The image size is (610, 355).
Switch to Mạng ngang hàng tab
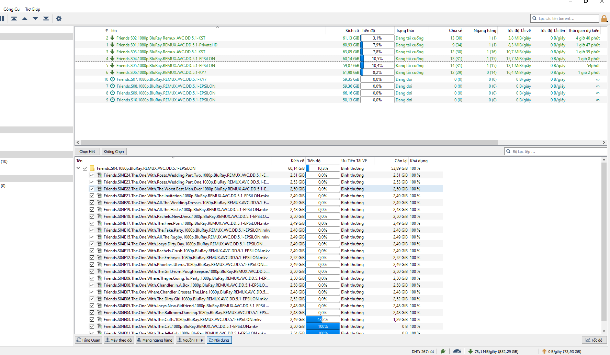tap(155, 340)
